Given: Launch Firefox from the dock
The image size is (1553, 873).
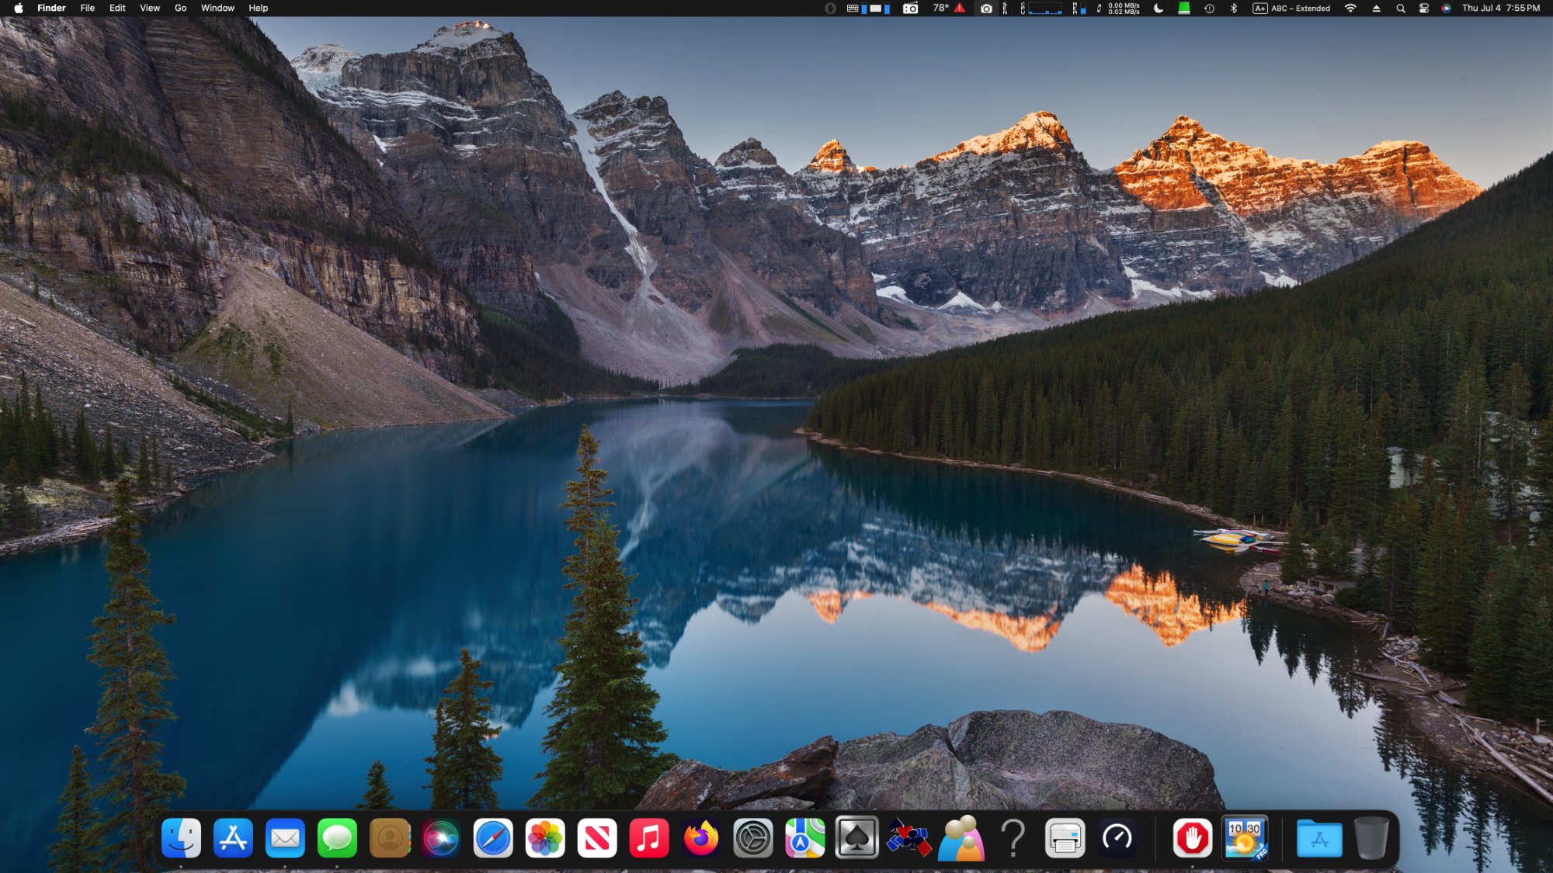Looking at the screenshot, I should pyautogui.click(x=701, y=838).
